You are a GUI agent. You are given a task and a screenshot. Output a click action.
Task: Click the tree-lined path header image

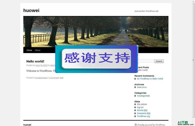click(96, 31)
